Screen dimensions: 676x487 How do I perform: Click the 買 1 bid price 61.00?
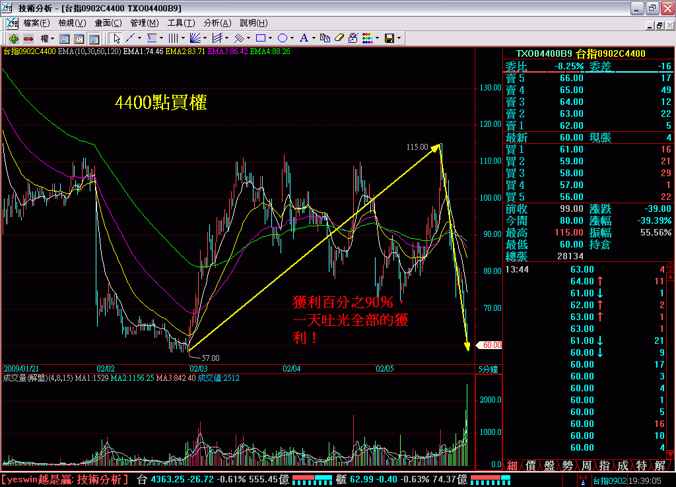click(572, 150)
